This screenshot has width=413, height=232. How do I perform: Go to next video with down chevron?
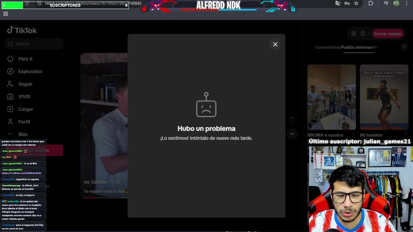click(292, 134)
